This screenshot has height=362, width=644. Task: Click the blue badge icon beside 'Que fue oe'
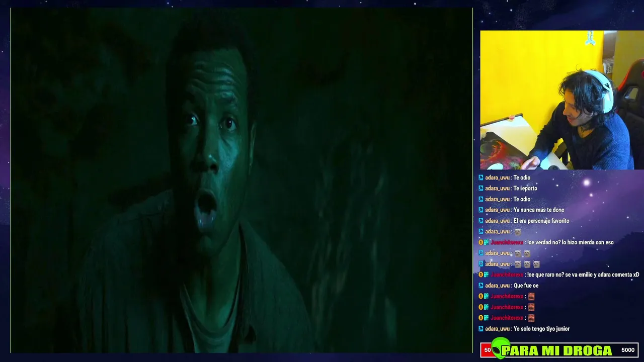coord(481,286)
